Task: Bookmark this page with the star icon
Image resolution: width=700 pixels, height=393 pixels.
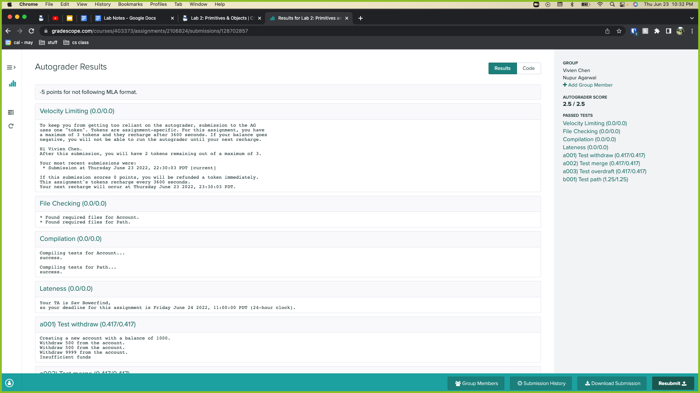Action: [x=619, y=31]
